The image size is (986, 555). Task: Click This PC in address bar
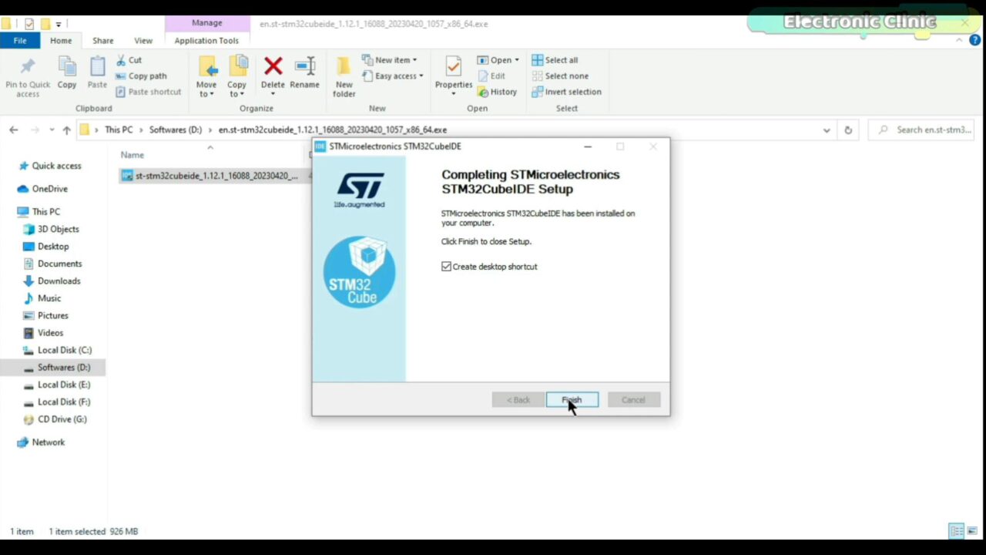click(x=119, y=130)
